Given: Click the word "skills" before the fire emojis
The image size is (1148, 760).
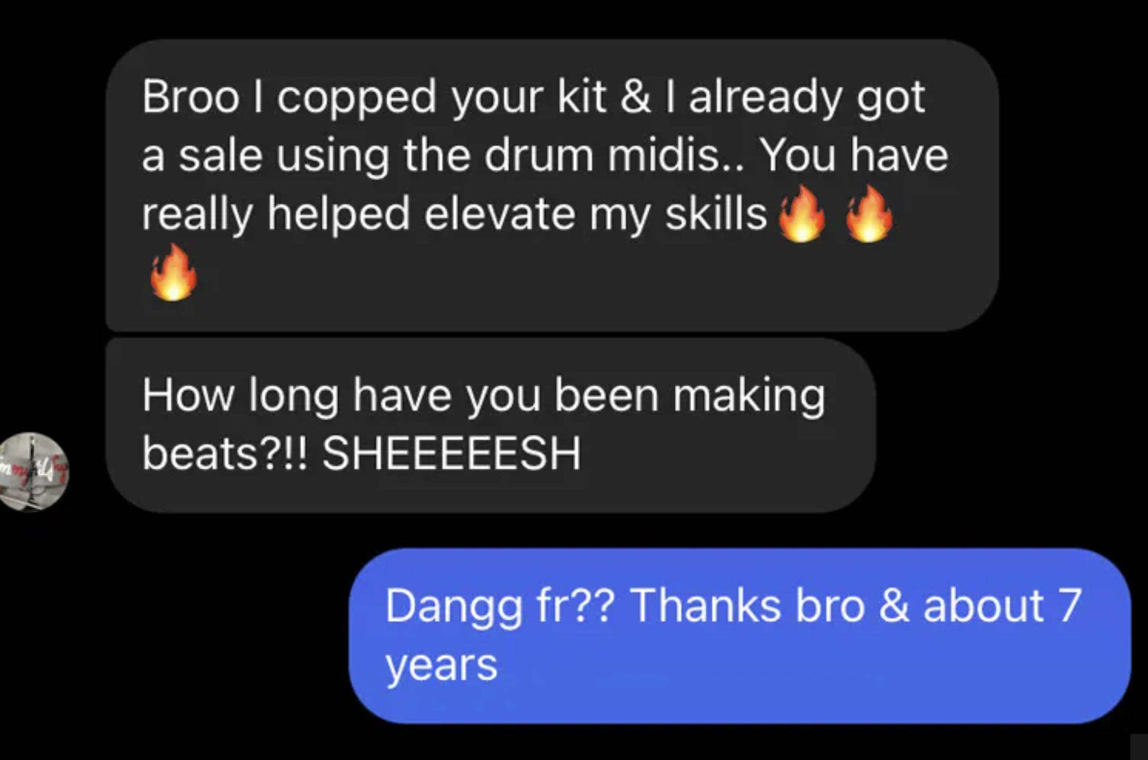Looking at the screenshot, I should 716,213.
